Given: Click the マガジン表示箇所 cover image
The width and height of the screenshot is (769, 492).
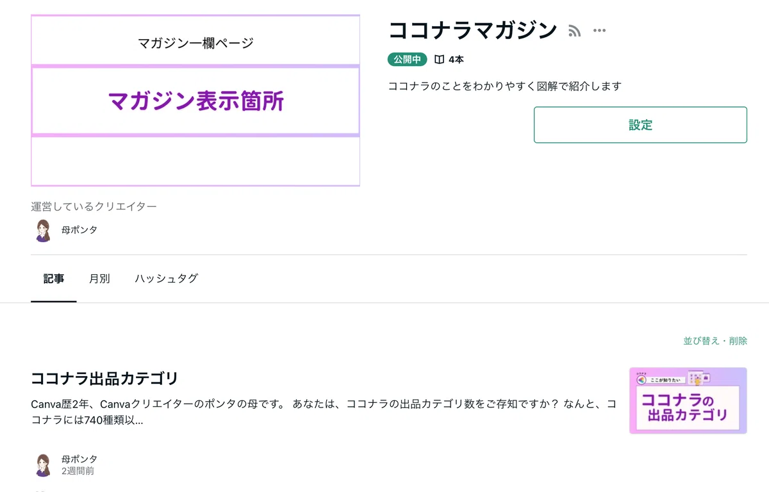Looking at the screenshot, I should [195, 101].
